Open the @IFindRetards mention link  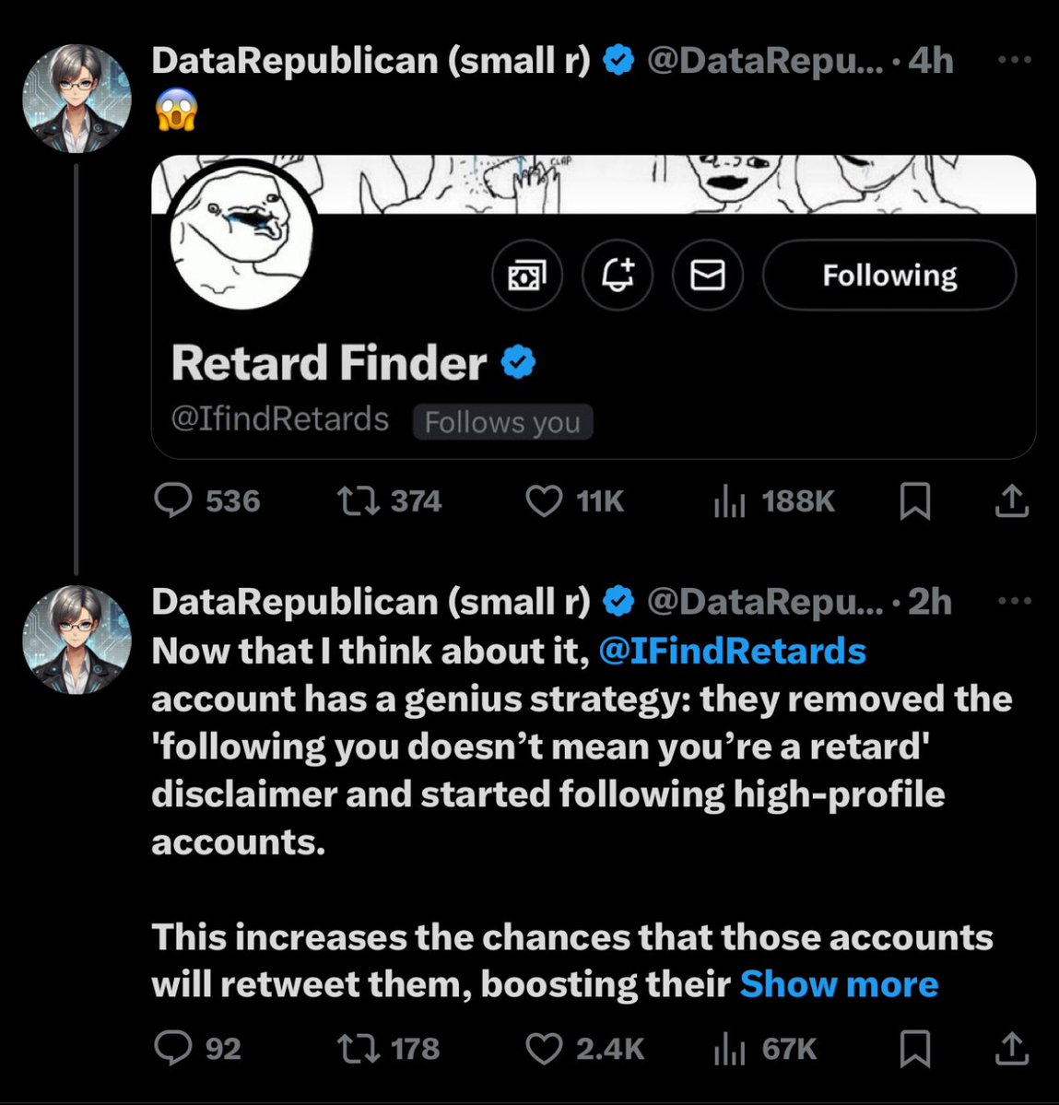(732, 651)
